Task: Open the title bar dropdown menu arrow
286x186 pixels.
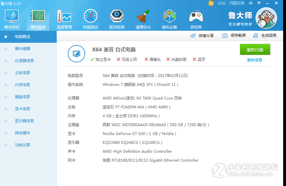Action: point(259,3)
